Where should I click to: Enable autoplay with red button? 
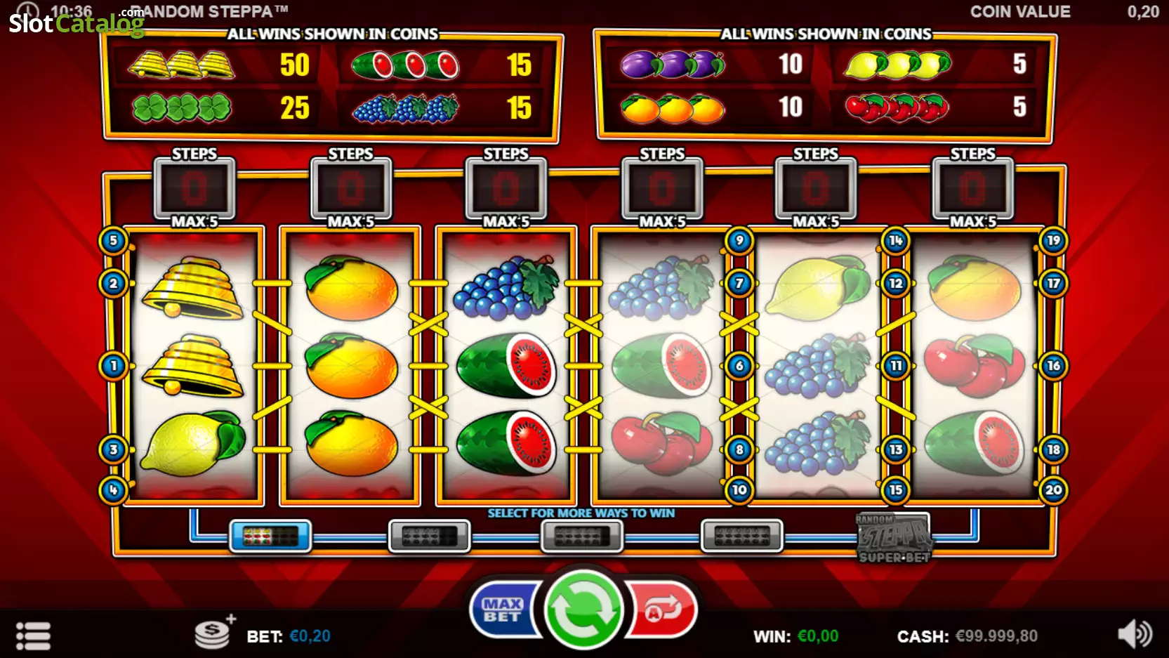click(661, 610)
